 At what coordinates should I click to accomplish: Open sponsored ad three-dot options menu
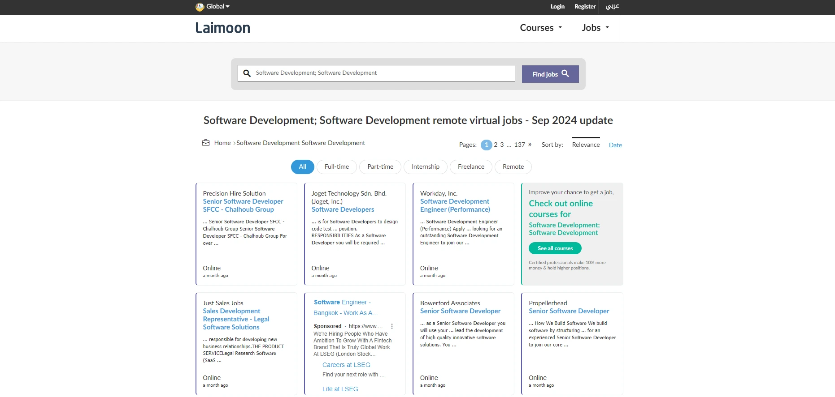pos(392,326)
